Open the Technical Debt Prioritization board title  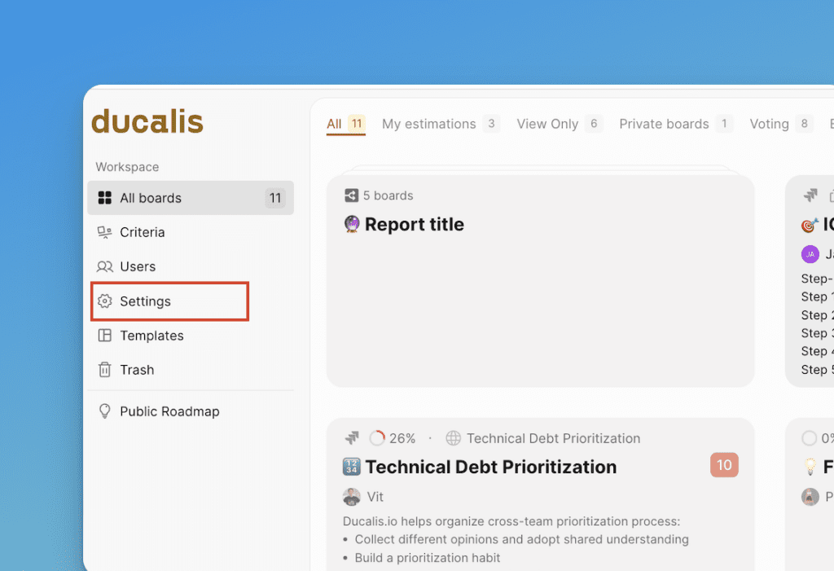[x=490, y=467]
